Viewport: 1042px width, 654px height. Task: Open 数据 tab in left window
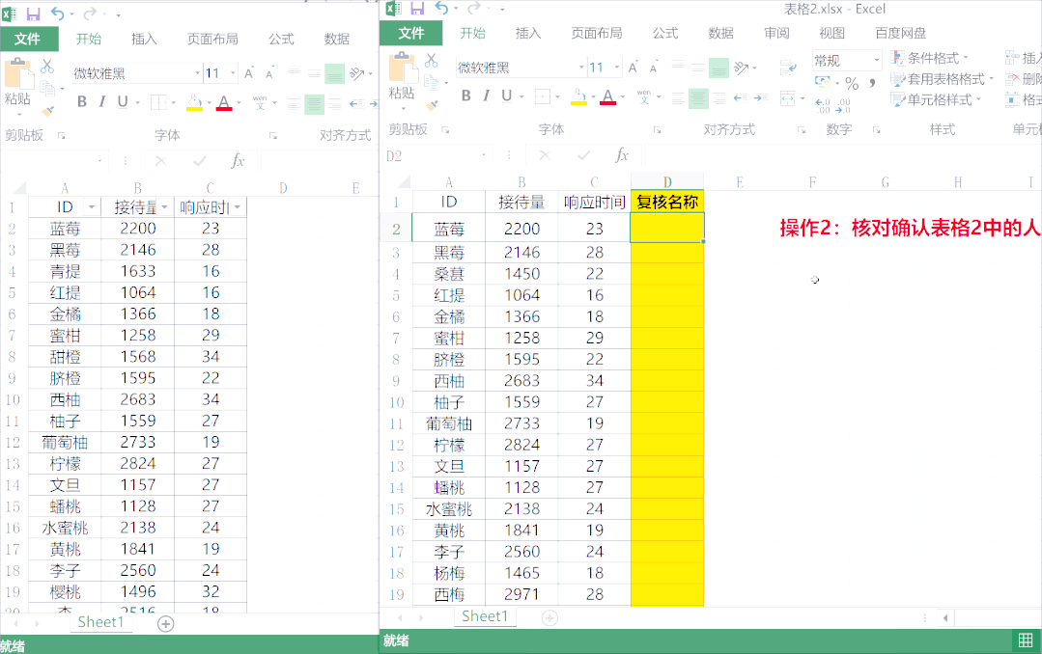point(337,40)
